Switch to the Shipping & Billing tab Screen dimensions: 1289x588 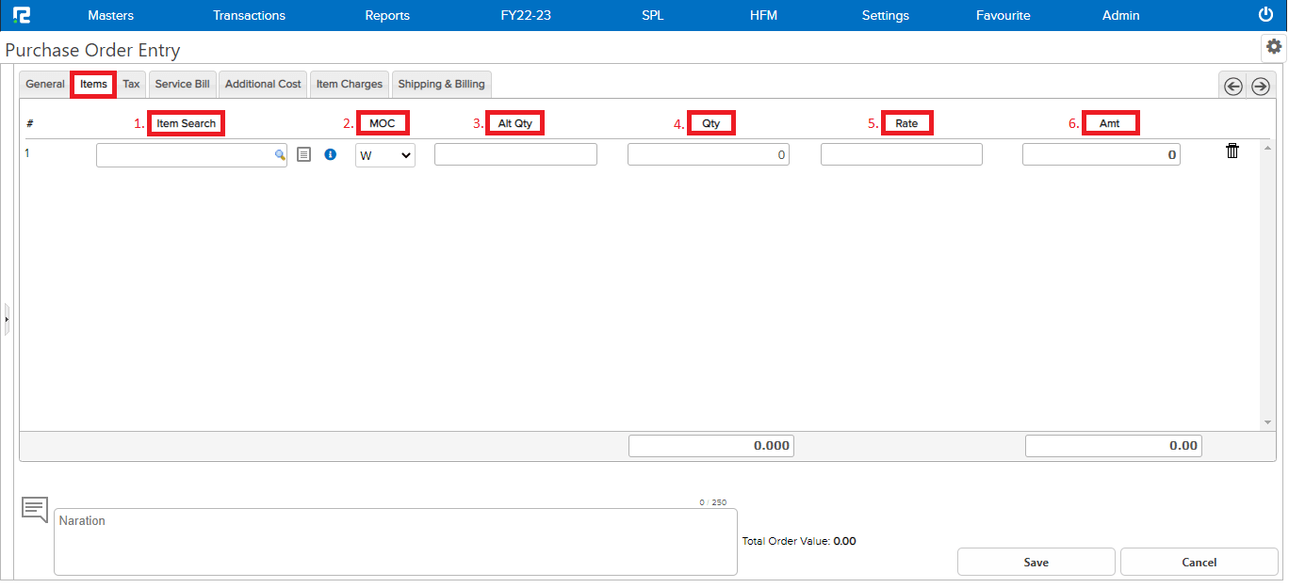(x=441, y=84)
